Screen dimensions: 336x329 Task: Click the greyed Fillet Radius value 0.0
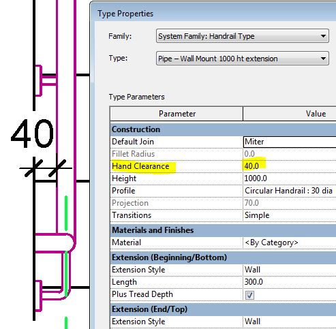(249, 154)
